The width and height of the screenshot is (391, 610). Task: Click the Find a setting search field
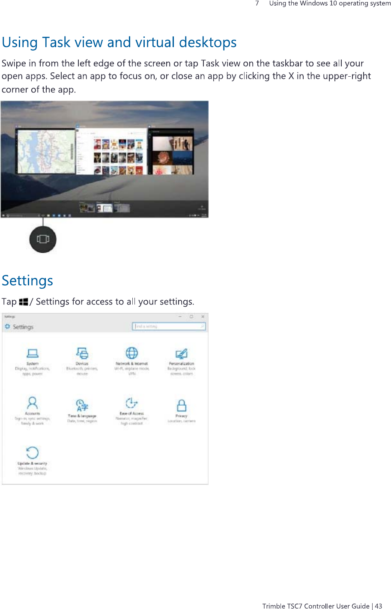[x=169, y=326]
